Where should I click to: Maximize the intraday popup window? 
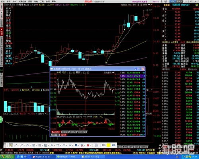click(139, 69)
